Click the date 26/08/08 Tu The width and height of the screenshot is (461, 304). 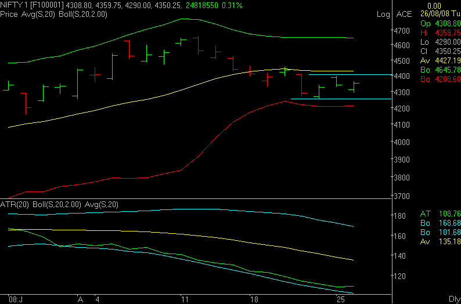440,14
